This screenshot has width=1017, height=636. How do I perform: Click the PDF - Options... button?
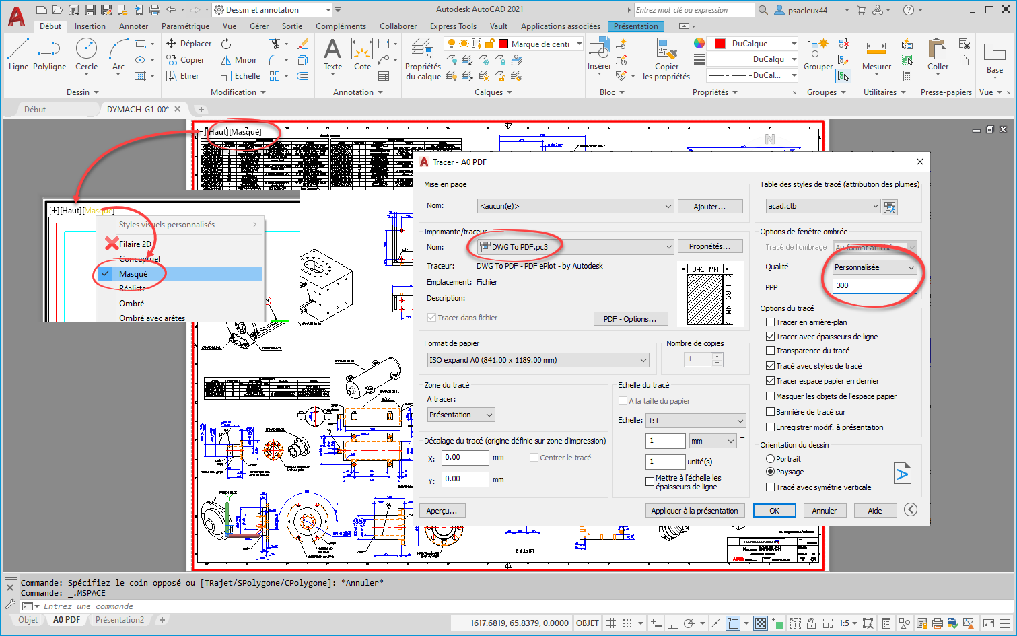pos(629,319)
